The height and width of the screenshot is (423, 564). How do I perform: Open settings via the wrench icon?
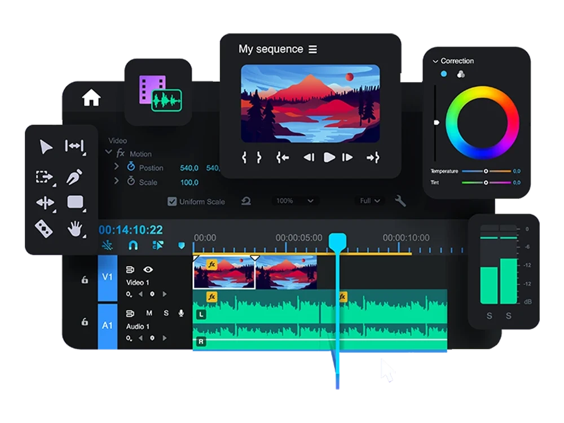pos(400,201)
